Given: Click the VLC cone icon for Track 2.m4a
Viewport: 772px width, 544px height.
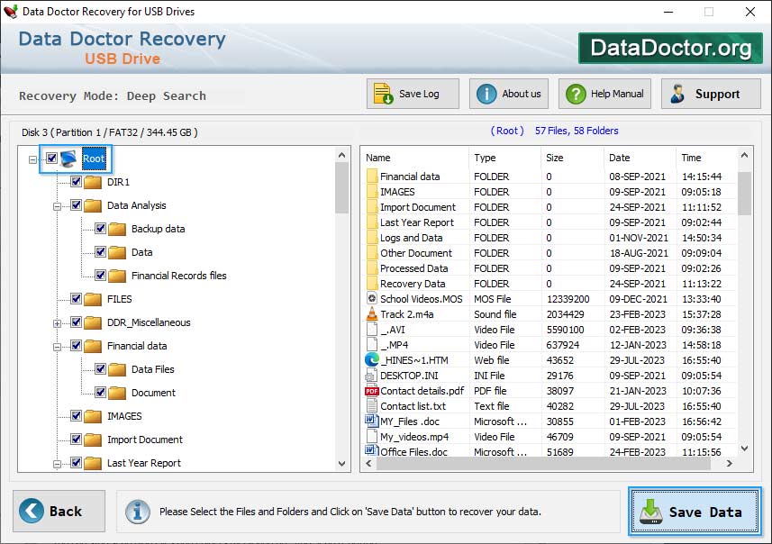Looking at the screenshot, I should point(372,314).
